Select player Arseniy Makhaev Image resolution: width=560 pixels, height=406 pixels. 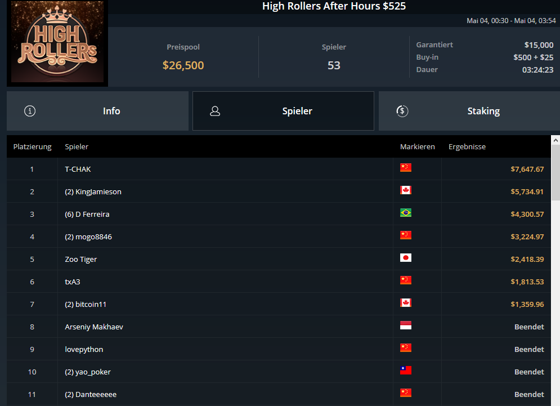point(94,327)
